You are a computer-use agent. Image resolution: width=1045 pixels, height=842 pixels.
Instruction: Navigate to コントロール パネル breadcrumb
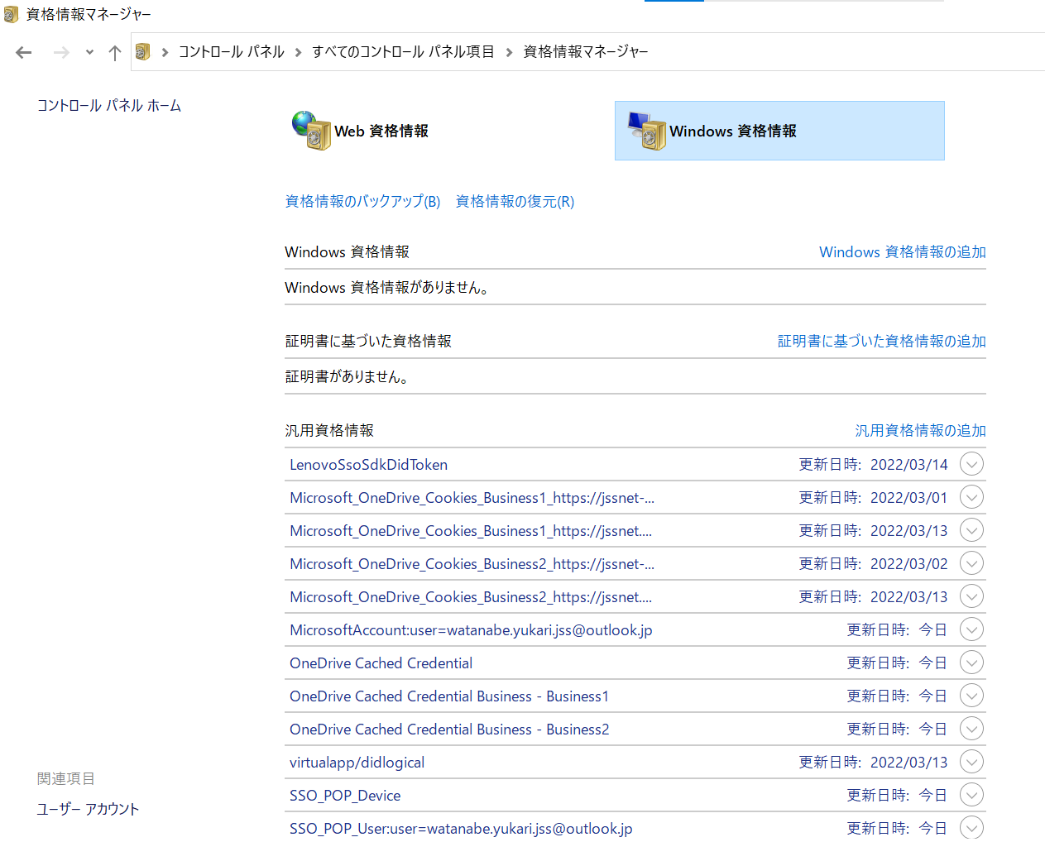pos(231,51)
